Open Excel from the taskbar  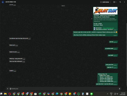click(40, 94)
